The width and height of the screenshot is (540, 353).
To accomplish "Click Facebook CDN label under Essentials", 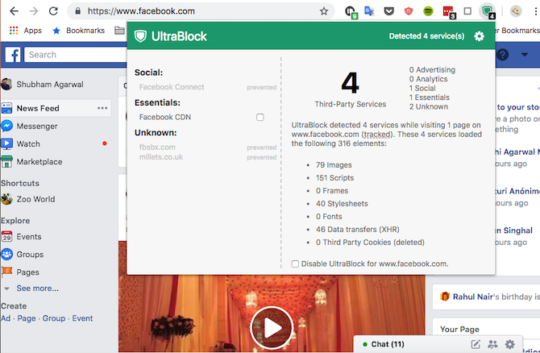I will (x=165, y=117).
